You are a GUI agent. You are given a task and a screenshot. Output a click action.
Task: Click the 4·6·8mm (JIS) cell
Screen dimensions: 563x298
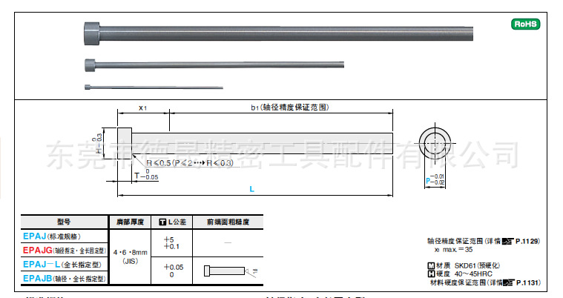[130, 256]
